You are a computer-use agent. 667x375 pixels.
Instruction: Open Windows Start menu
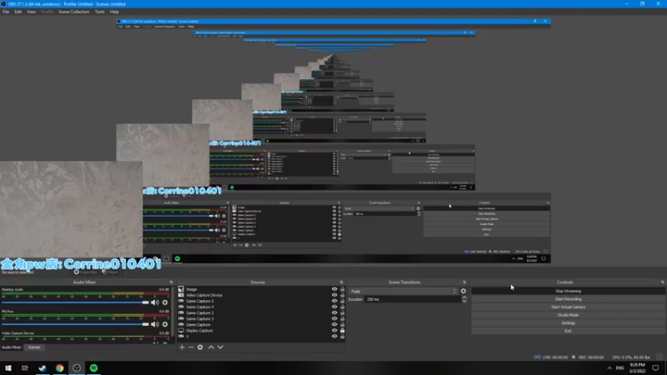click(x=8, y=367)
